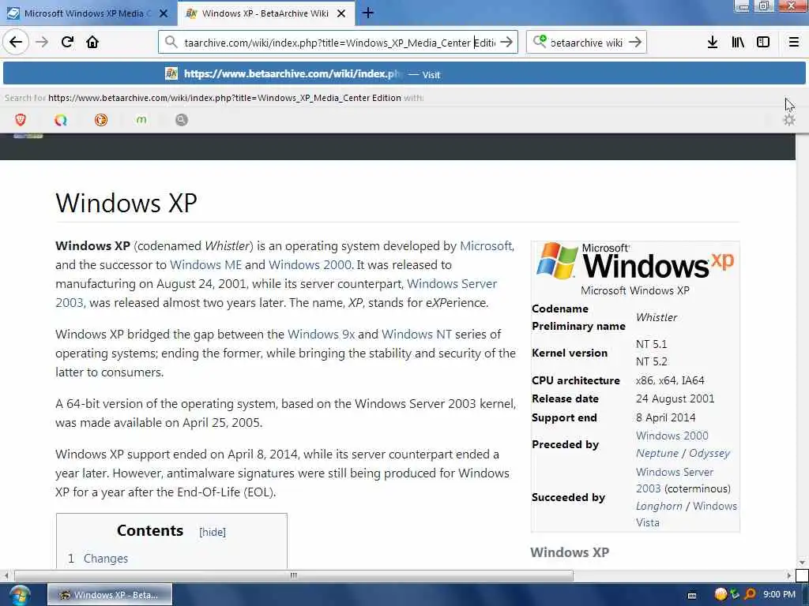
Task: Click the 'x86, x64, IA64' architecture value
Action: coord(670,380)
